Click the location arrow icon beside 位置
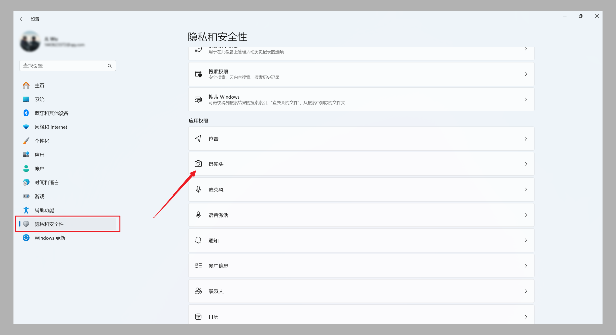 pyautogui.click(x=198, y=138)
